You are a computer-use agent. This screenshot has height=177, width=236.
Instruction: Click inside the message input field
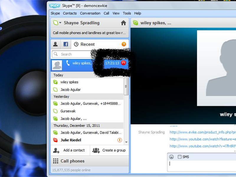[201, 164]
